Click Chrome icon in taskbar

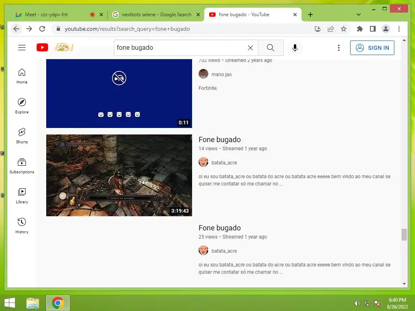pos(58,303)
